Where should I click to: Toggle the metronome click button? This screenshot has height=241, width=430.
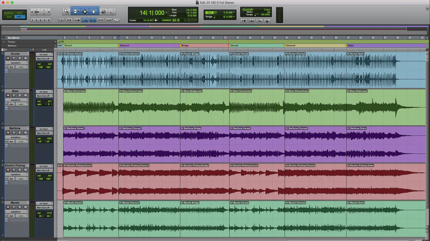pos(251,21)
